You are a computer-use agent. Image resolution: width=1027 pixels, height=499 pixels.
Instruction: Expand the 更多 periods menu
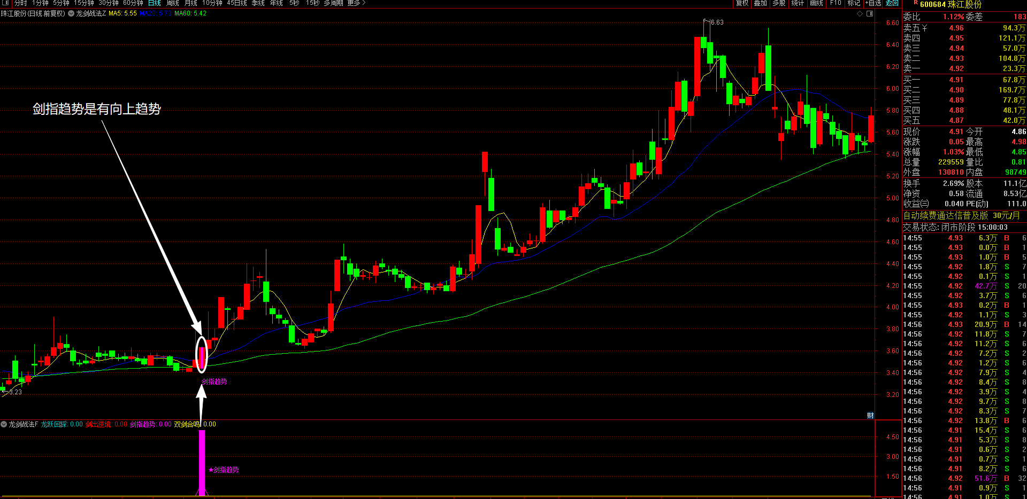pos(356,3)
